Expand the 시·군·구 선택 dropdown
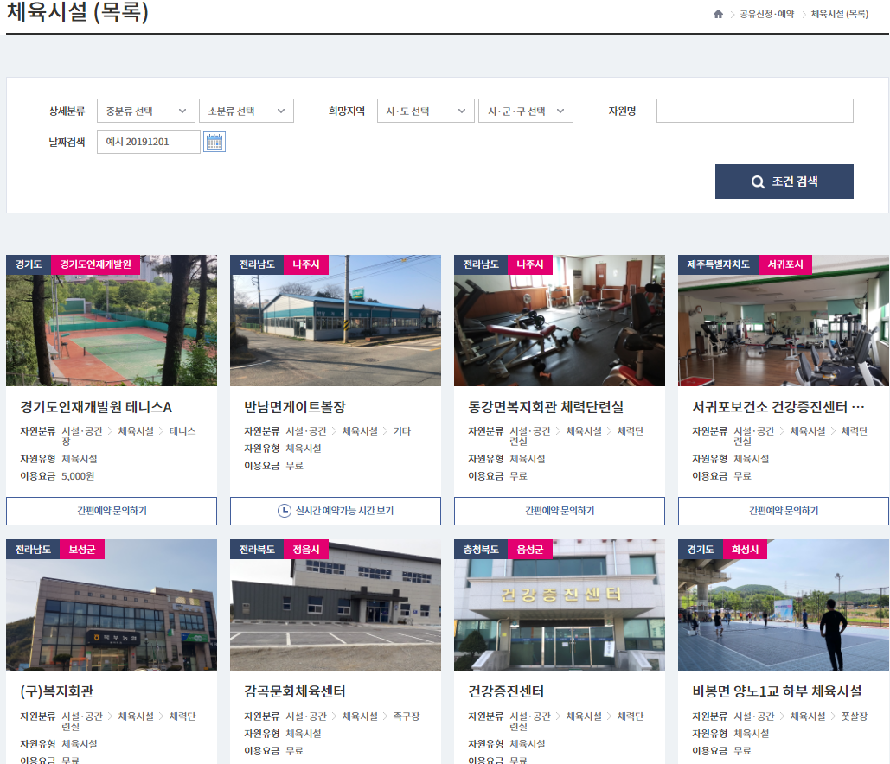Viewport: 890px width, 764px height. pos(526,111)
